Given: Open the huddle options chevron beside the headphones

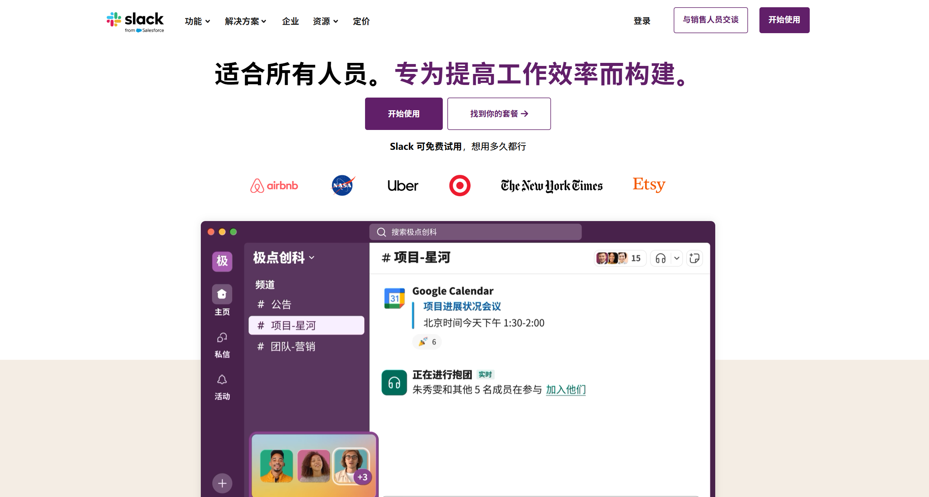Looking at the screenshot, I should pos(677,258).
